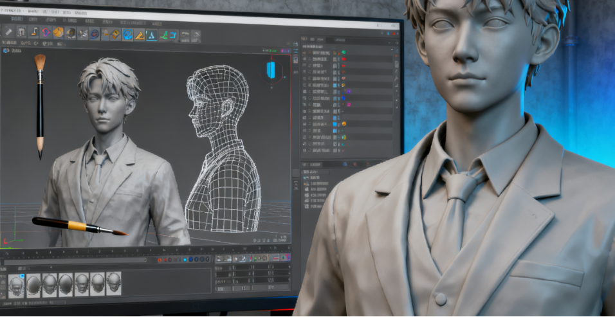
Task: Select the highlighted bright blue circle tool
Action: [x=128, y=34]
